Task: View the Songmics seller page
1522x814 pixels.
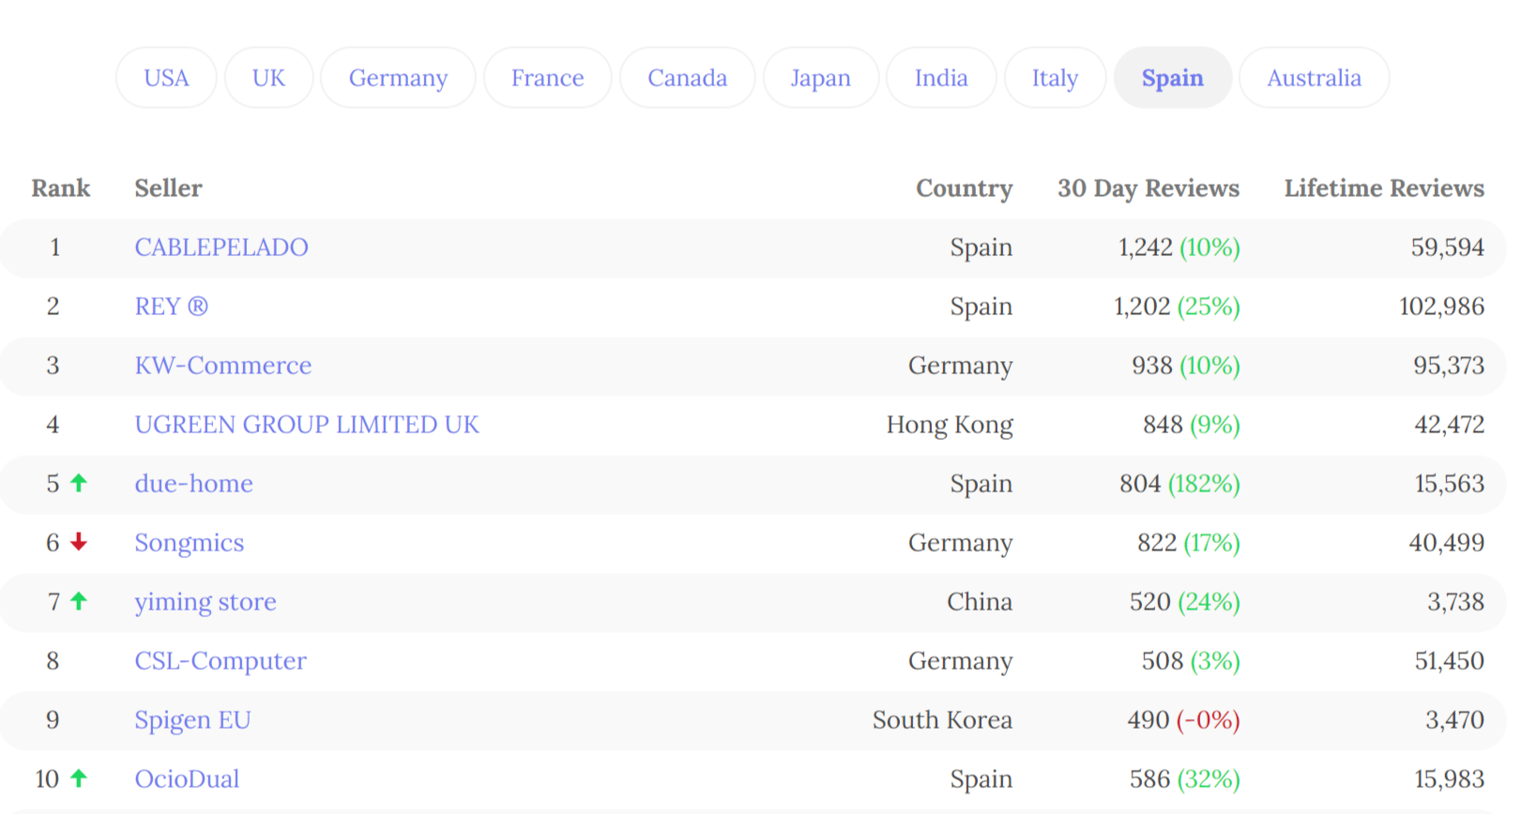Action: click(x=190, y=543)
